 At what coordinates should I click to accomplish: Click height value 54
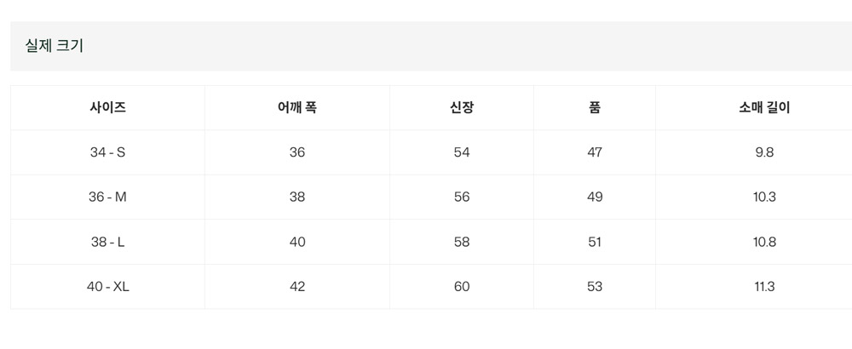coord(461,152)
